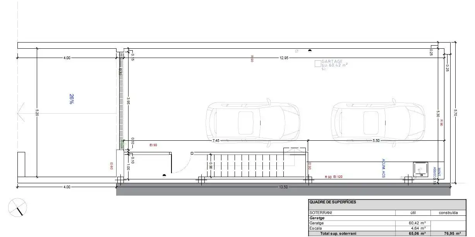Click the red EI 60 label

111,166
